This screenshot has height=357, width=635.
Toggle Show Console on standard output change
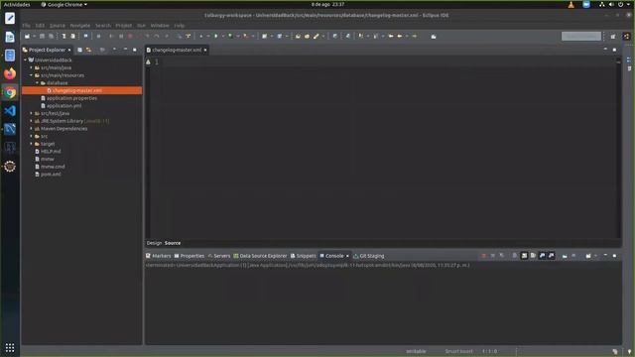tap(543, 256)
